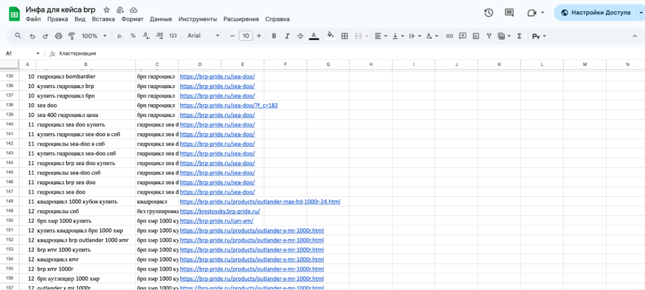Image resolution: width=645 pixels, height=290 pixels.
Task: Expand the horizontal align dropdown
Action: tap(380, 36)
